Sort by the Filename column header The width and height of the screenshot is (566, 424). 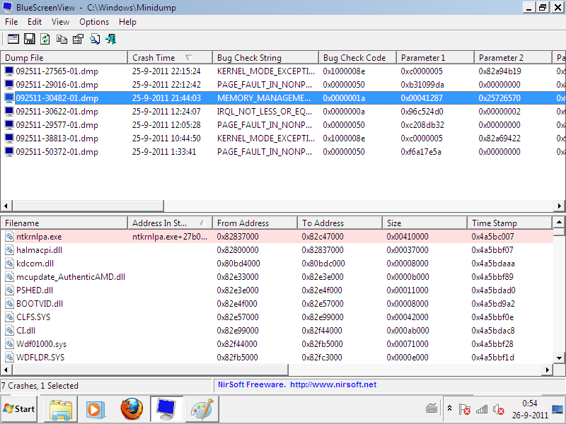coord(64,223)
